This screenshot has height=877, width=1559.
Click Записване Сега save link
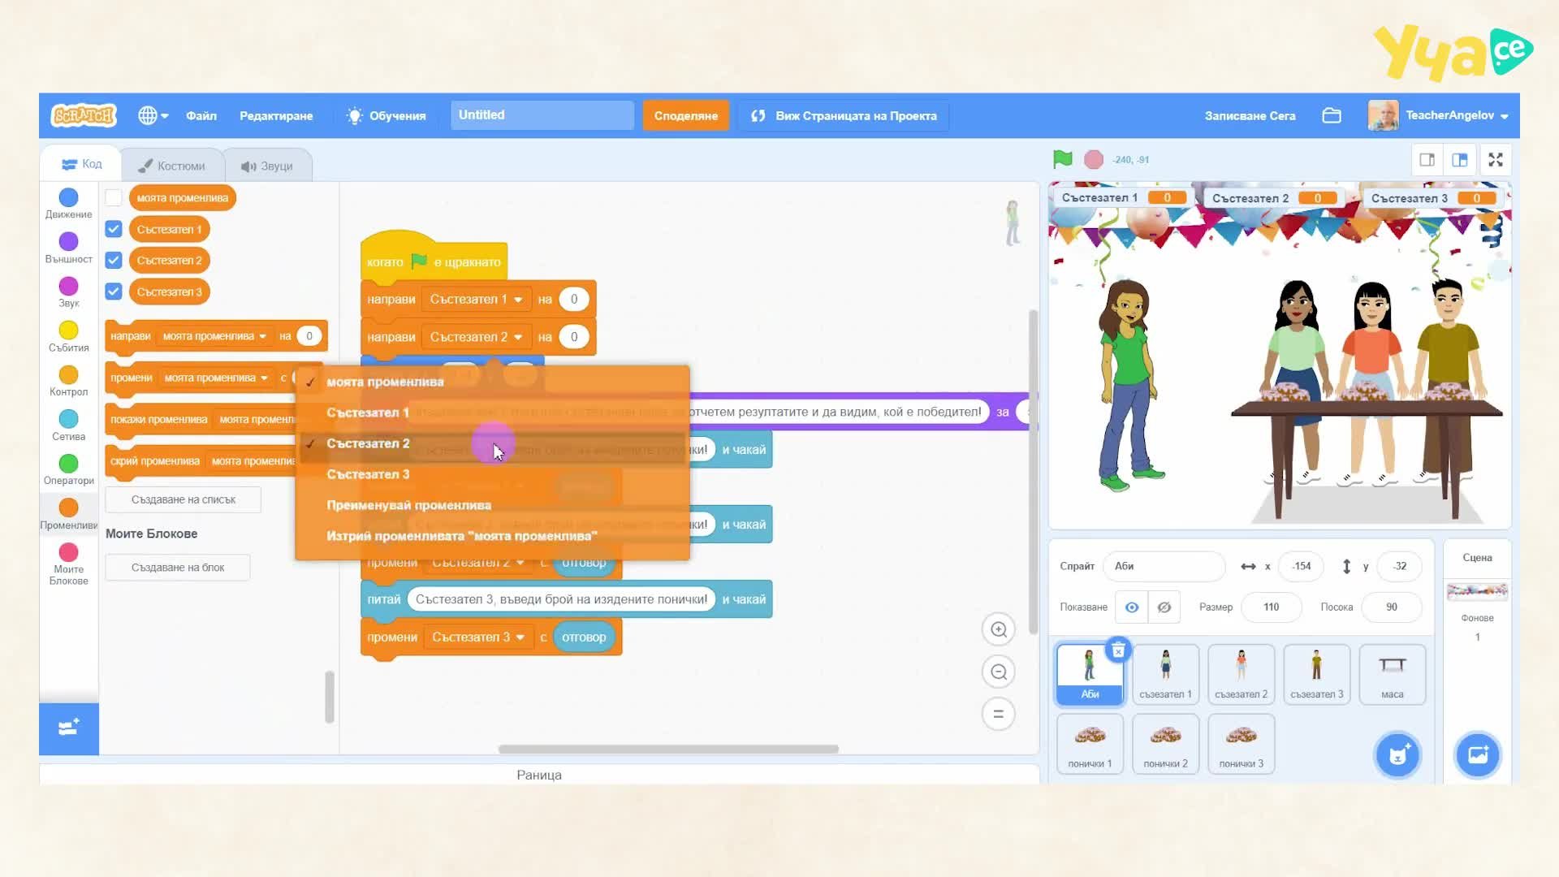[1250, 115]
